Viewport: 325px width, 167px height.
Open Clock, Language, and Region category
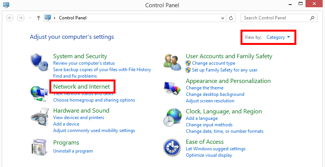(224, 111)
